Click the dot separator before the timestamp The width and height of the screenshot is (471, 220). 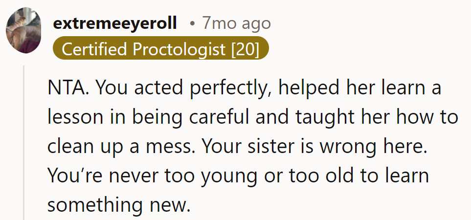tap(193, 23)
